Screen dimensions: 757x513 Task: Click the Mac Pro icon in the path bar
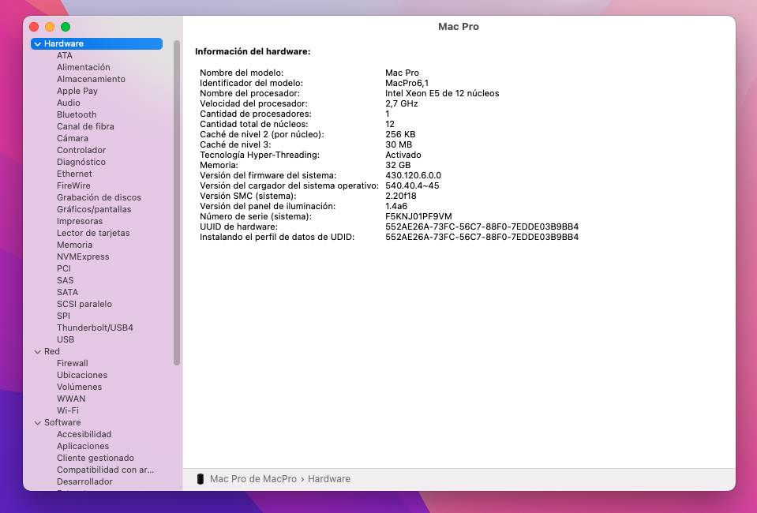[x=200, y=479]
